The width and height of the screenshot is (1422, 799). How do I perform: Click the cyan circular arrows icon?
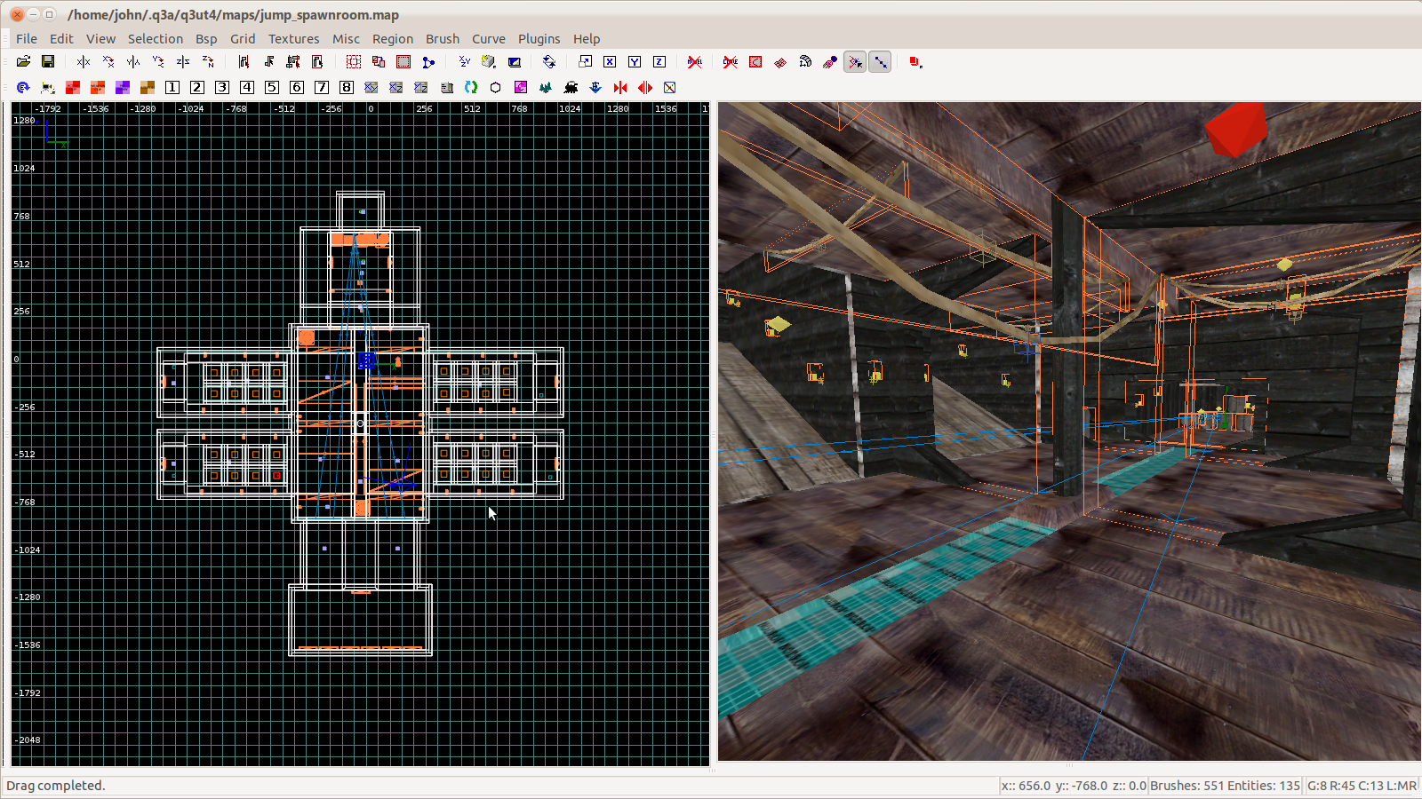[471, 87]
